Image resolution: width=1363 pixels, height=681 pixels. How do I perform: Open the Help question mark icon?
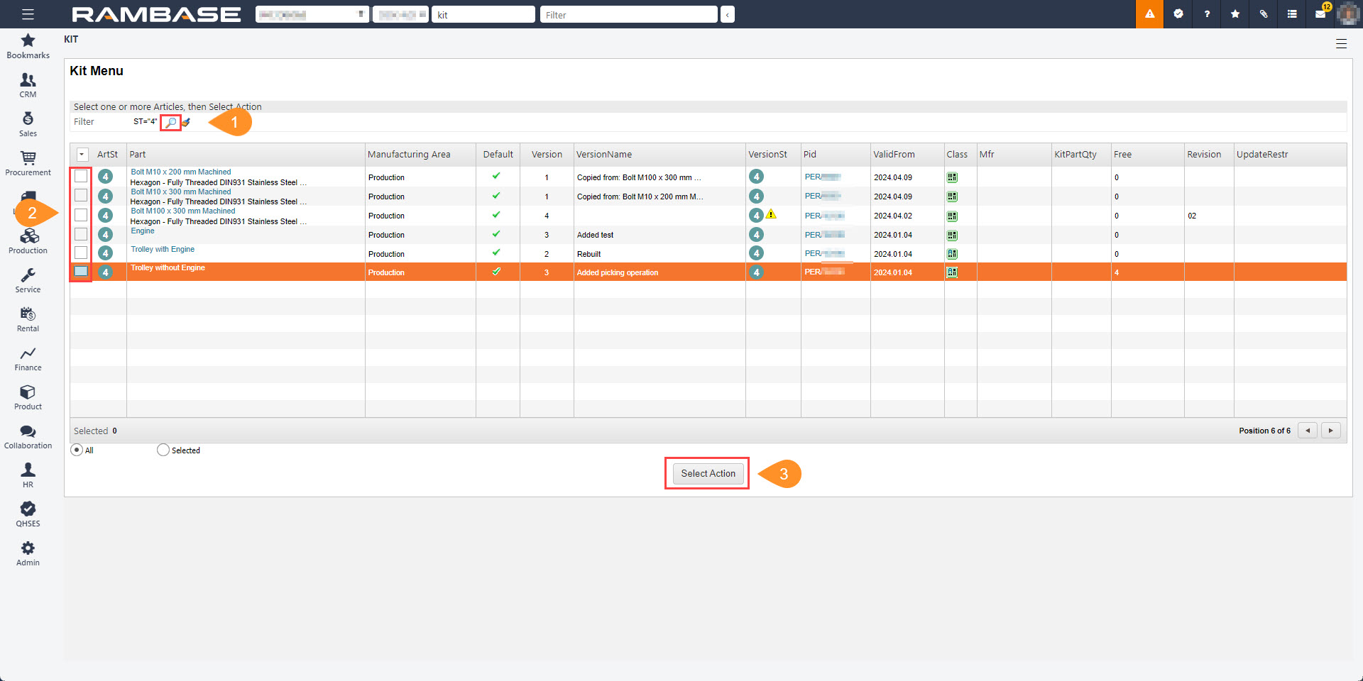tap(1207, 14)
